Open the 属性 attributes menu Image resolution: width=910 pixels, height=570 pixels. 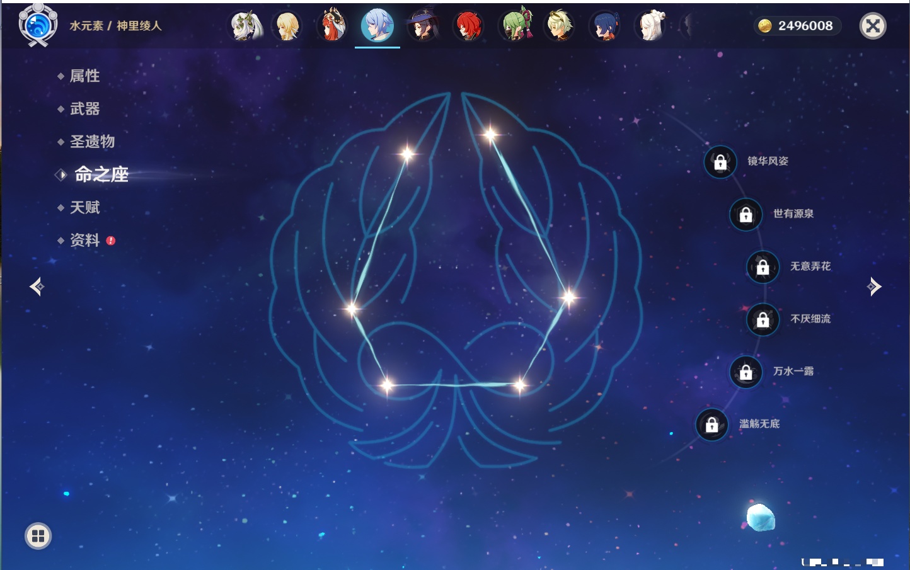[x=84, y=76]
